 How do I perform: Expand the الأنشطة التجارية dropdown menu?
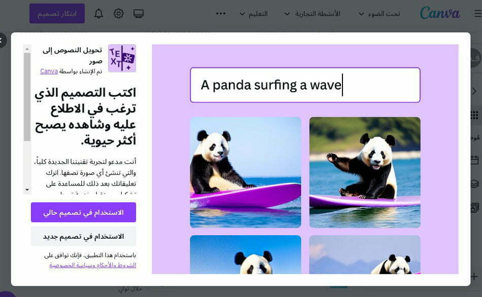click(x=312, y=14)
